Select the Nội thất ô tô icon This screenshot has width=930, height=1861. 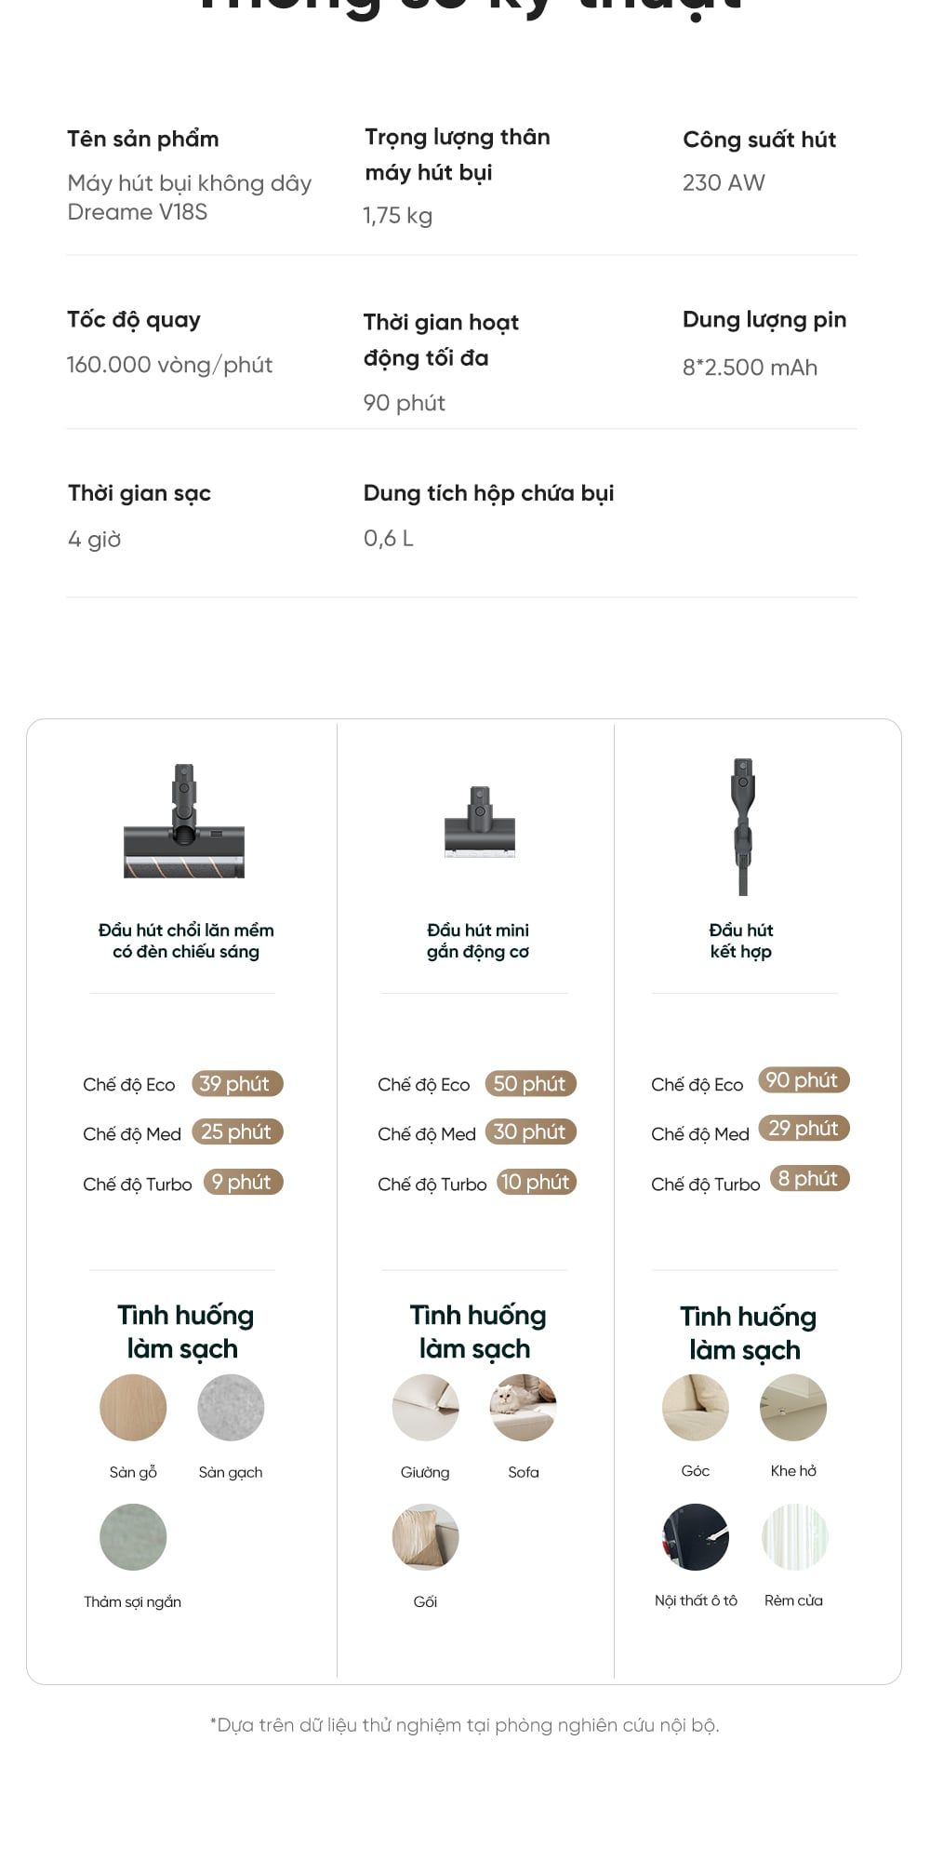pyautogui.click(x=696, y=1536)
